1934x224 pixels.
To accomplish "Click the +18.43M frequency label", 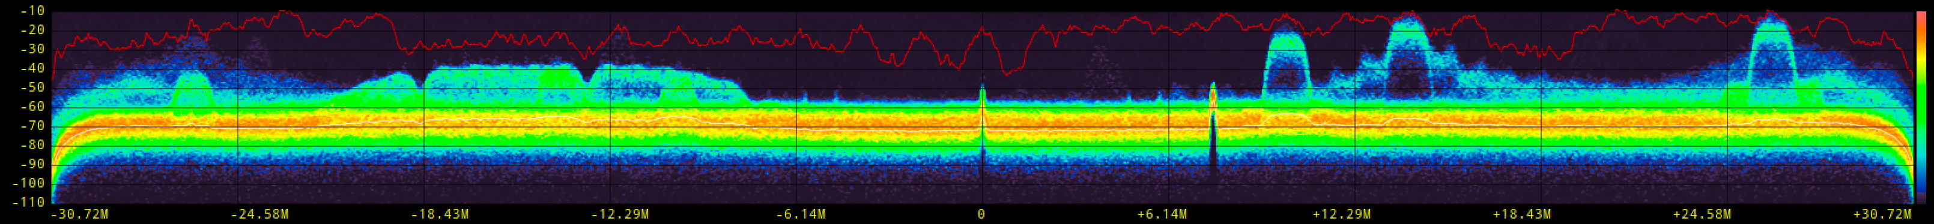I will pos(1522,215).
